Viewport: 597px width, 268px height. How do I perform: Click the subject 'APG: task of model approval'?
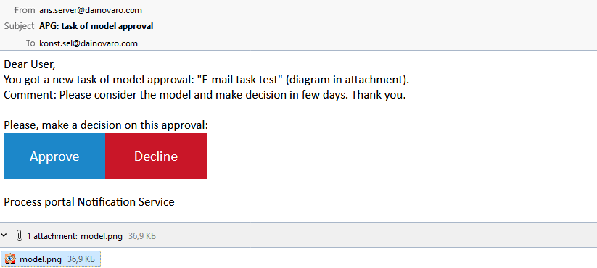tap(96, 26)
